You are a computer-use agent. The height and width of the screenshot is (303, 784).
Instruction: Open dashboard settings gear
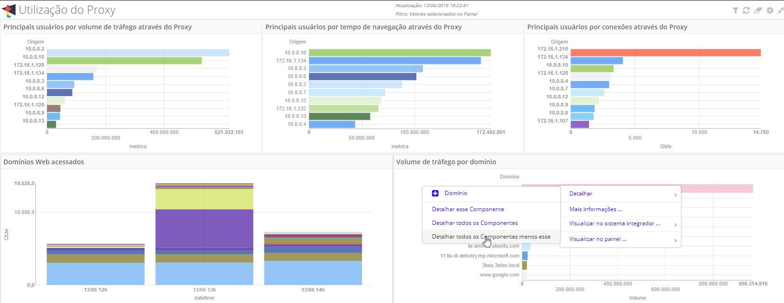coord(770,10)
